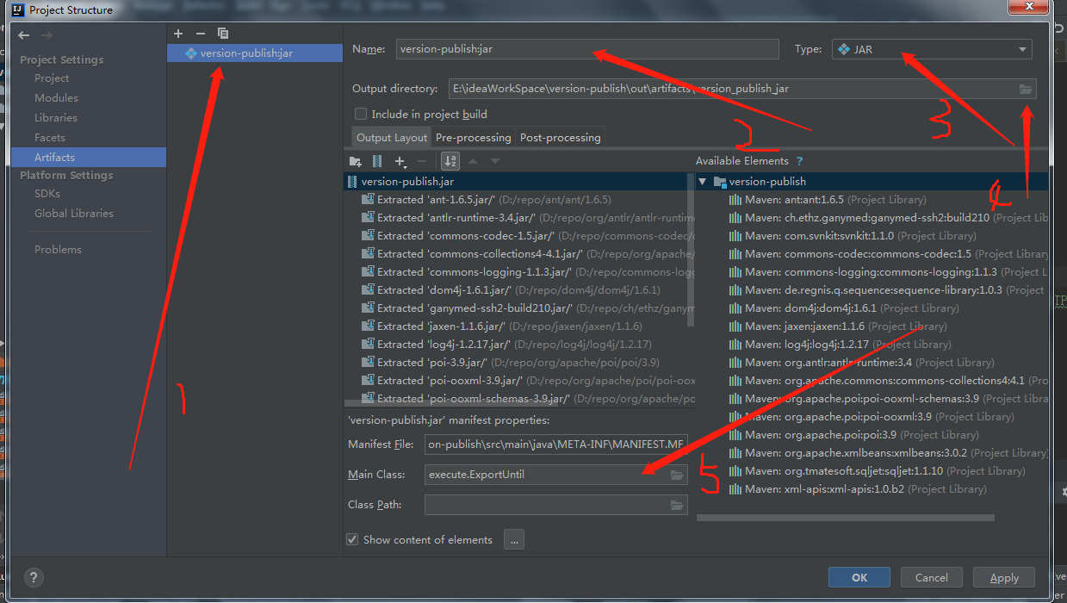1067x603 pixels.
Task: Add a new artifact with plus icon
Action: (178, 33)
